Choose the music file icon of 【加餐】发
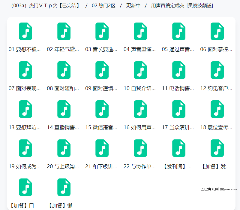 coord(217,148)
